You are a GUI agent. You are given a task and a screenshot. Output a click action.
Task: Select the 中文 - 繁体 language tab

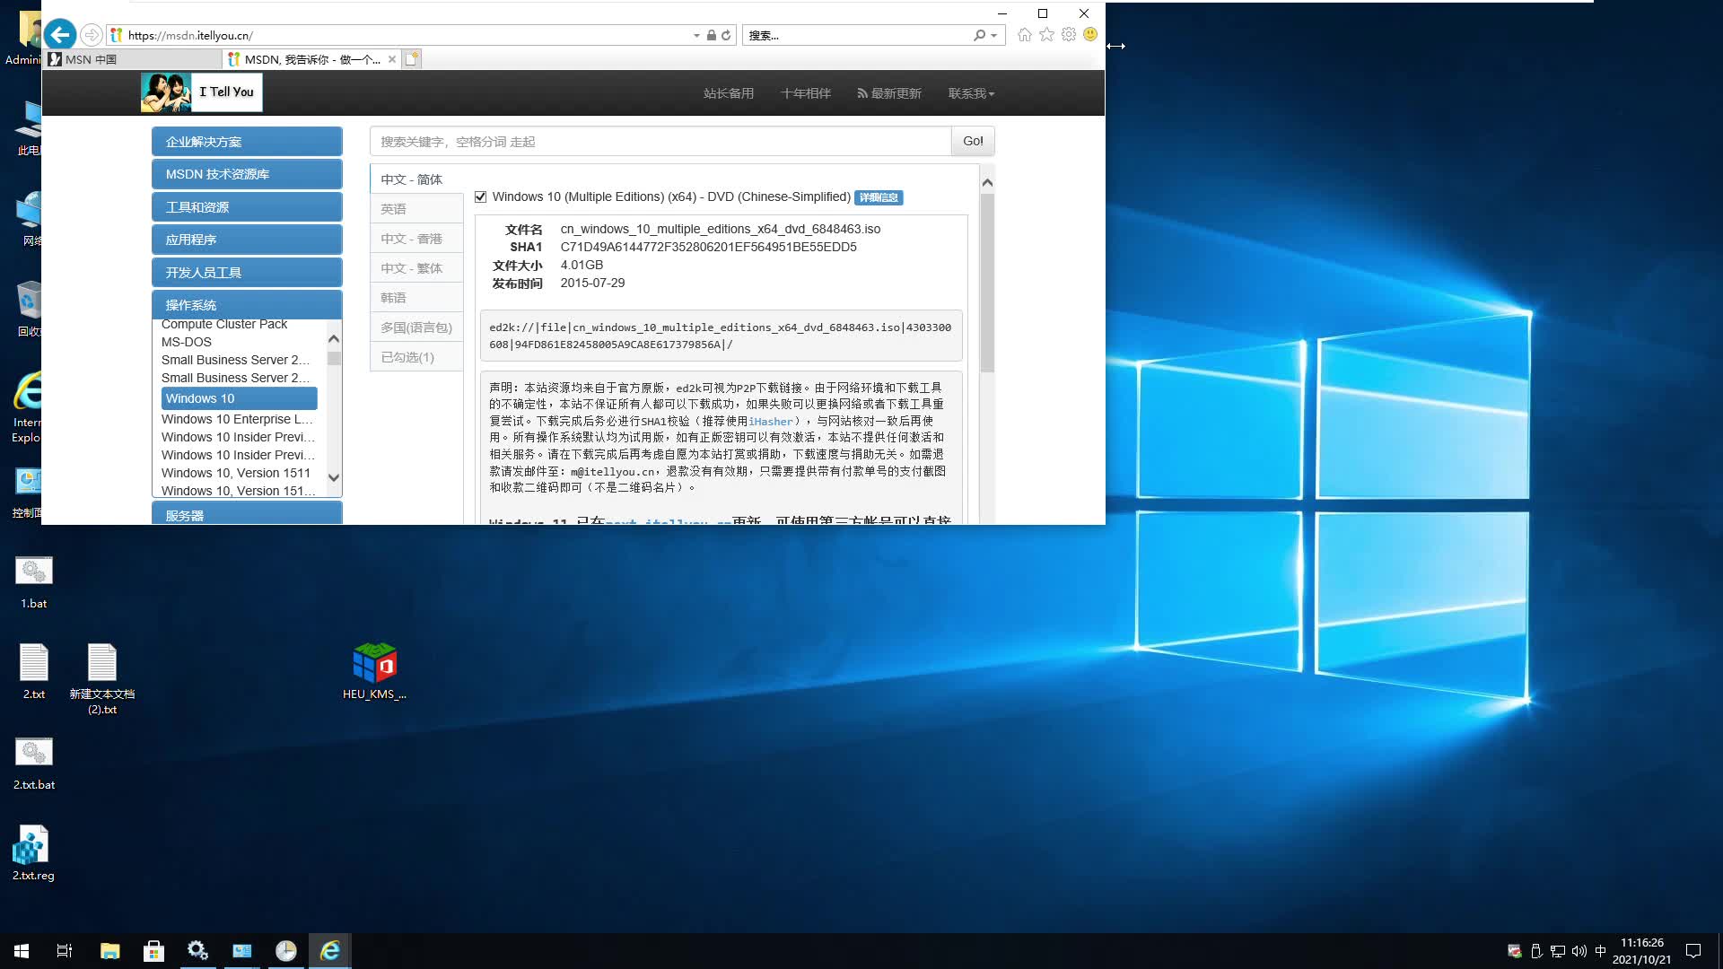pyautogui.click(x=416, y=268)
